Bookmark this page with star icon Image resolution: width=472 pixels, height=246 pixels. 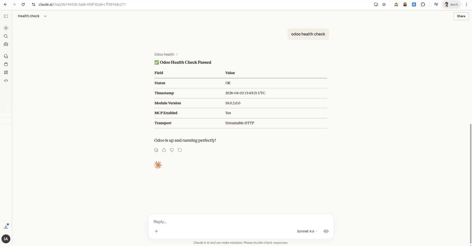click(x=384, y=4)
